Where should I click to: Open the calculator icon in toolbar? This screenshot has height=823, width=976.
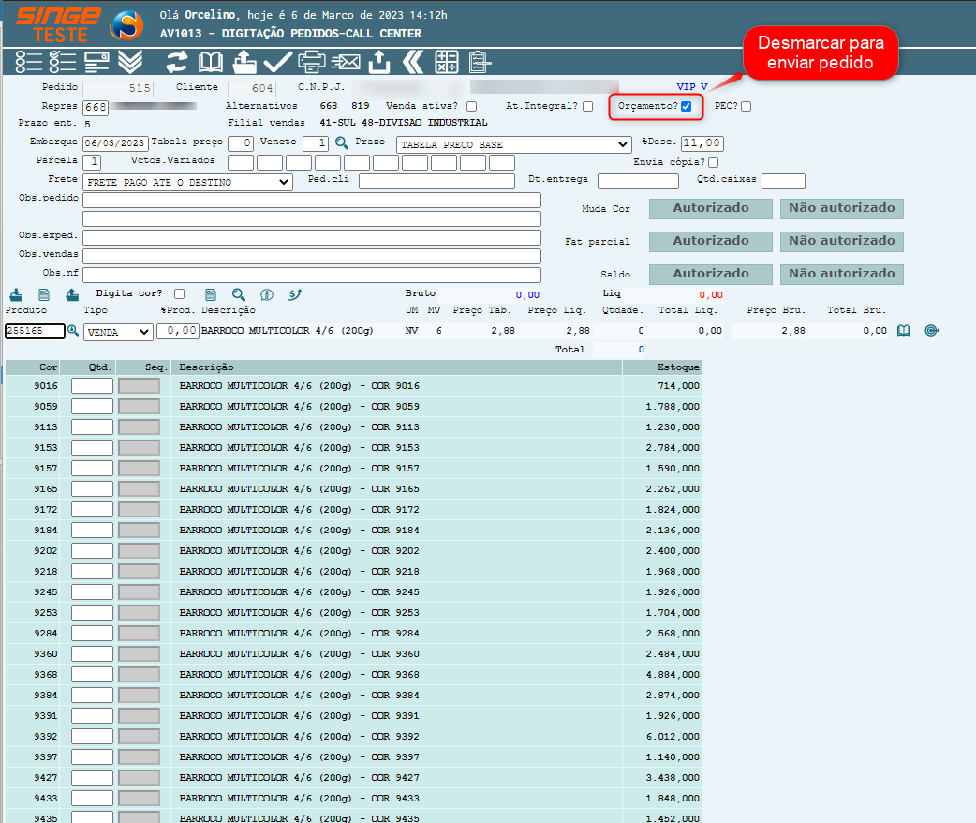pos(446,62)
